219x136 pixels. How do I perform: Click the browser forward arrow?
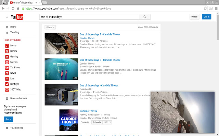(8, 8)
